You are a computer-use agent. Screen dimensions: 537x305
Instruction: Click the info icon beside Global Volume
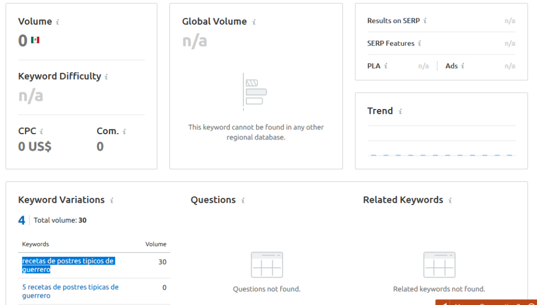tap(255, 21)
